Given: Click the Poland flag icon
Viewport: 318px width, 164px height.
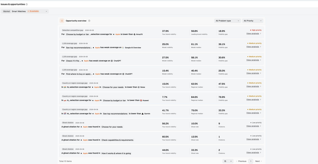Looking at the screenshot, I should tap(65, 100).
